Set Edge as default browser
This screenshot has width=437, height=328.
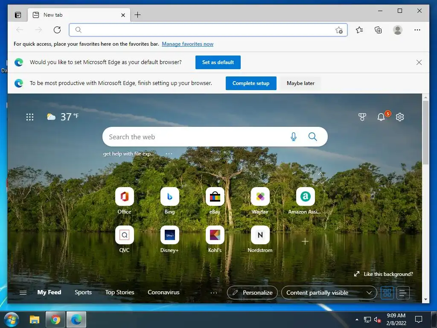[x=218, y=62]
